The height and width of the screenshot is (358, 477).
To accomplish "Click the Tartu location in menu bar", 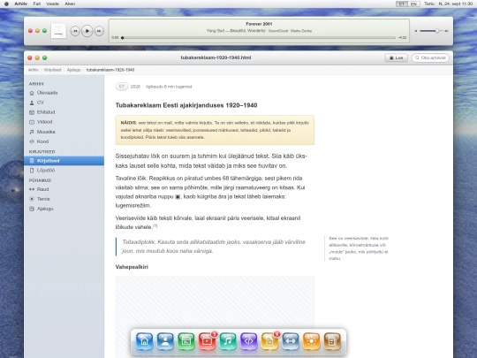I will click(x=429, y=4).
